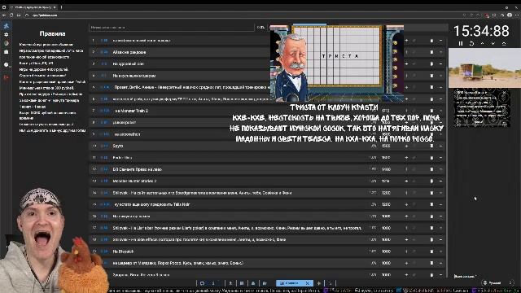
Task: Open the Русский language dropdown
Action: [497, 282]
